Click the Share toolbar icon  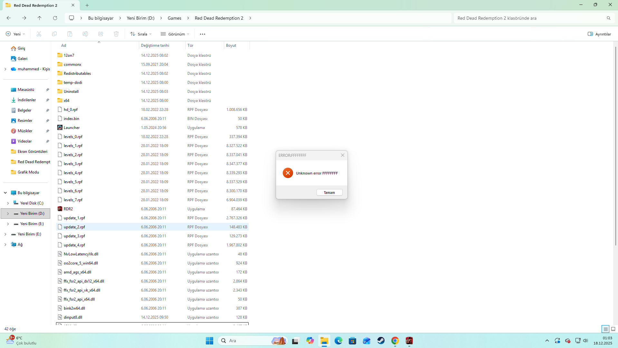click(101, 34)
